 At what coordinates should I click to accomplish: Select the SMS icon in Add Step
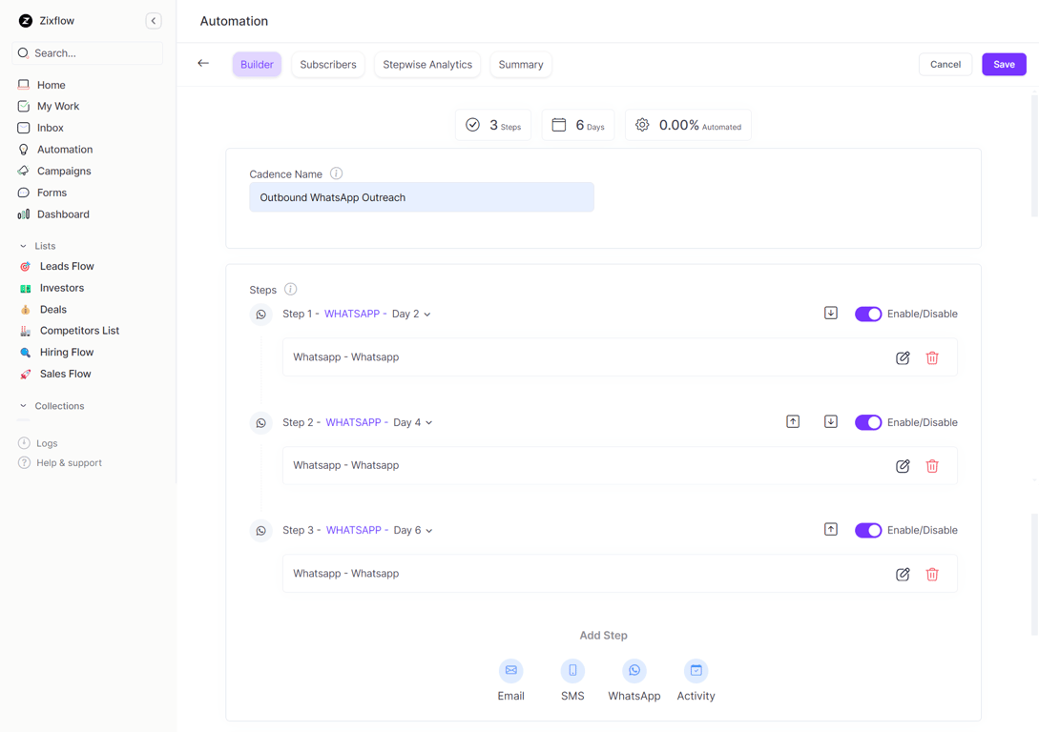(572, 670)
